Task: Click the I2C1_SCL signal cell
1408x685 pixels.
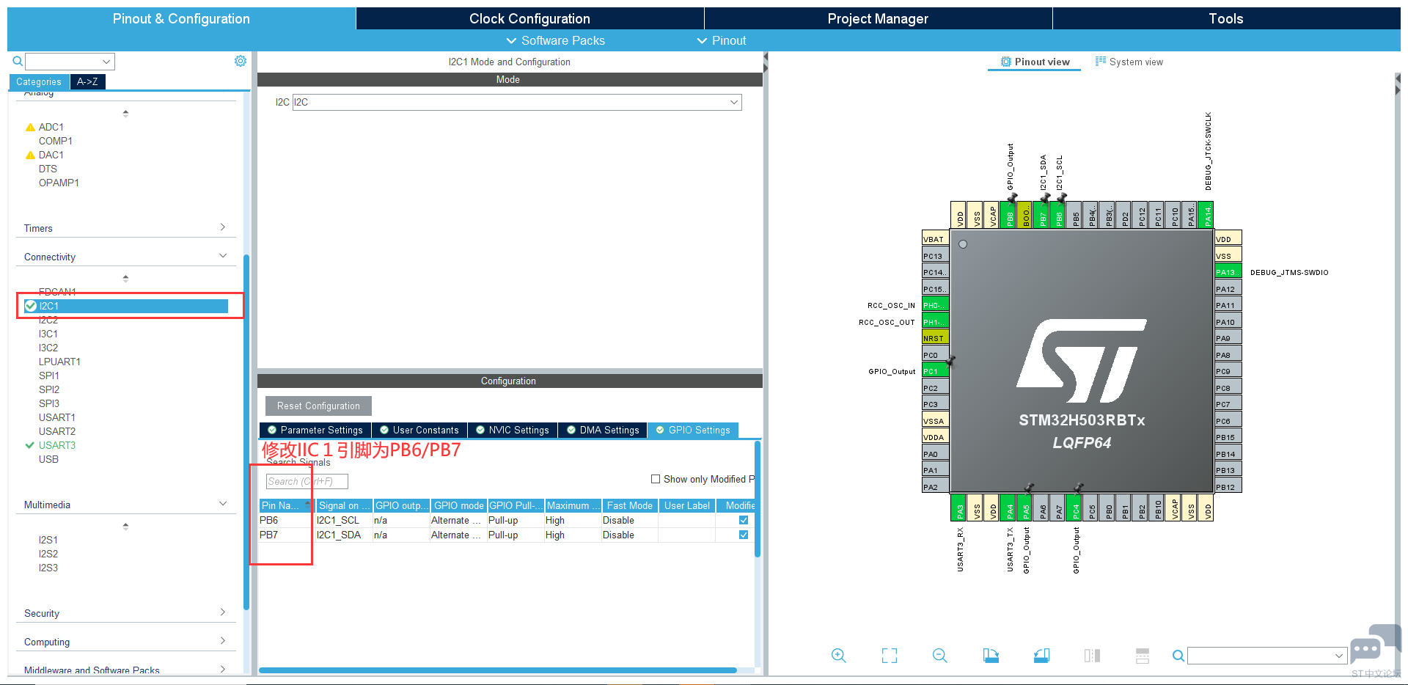Action: click(x=343, y=520)
